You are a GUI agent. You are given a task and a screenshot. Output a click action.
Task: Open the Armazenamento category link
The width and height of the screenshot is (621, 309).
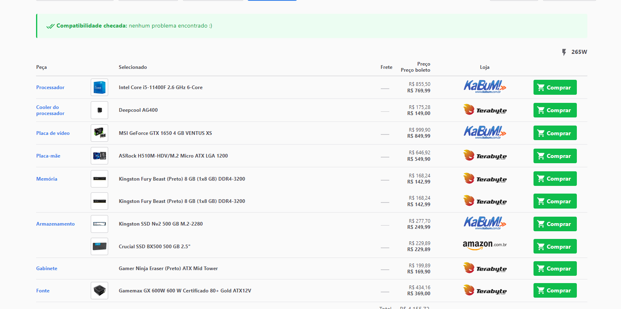55,224
